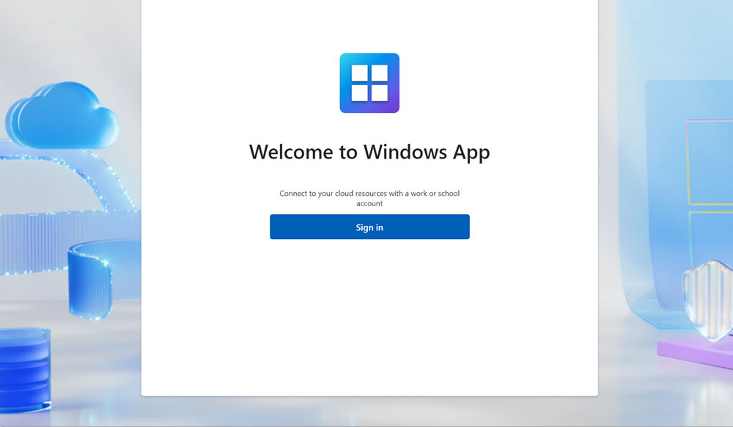Viewport: 733px width, 427px height.
Task: Select the "Connect to your cloud resources" description text
Action: point(369,198)
